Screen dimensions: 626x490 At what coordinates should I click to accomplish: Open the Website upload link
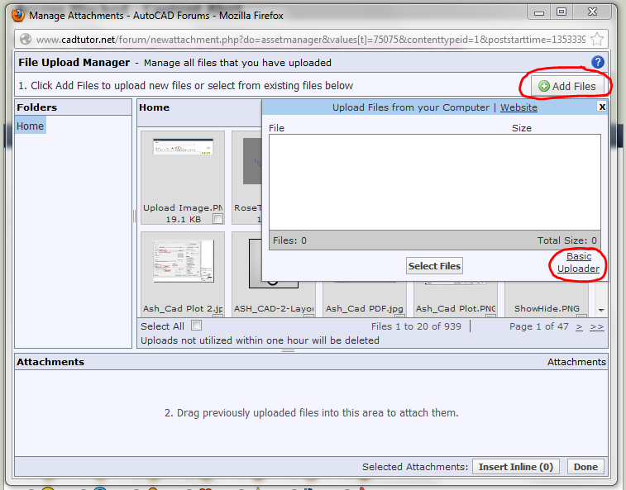pos(518,107)
